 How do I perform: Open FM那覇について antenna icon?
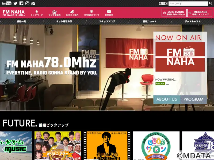pos(91,13)
